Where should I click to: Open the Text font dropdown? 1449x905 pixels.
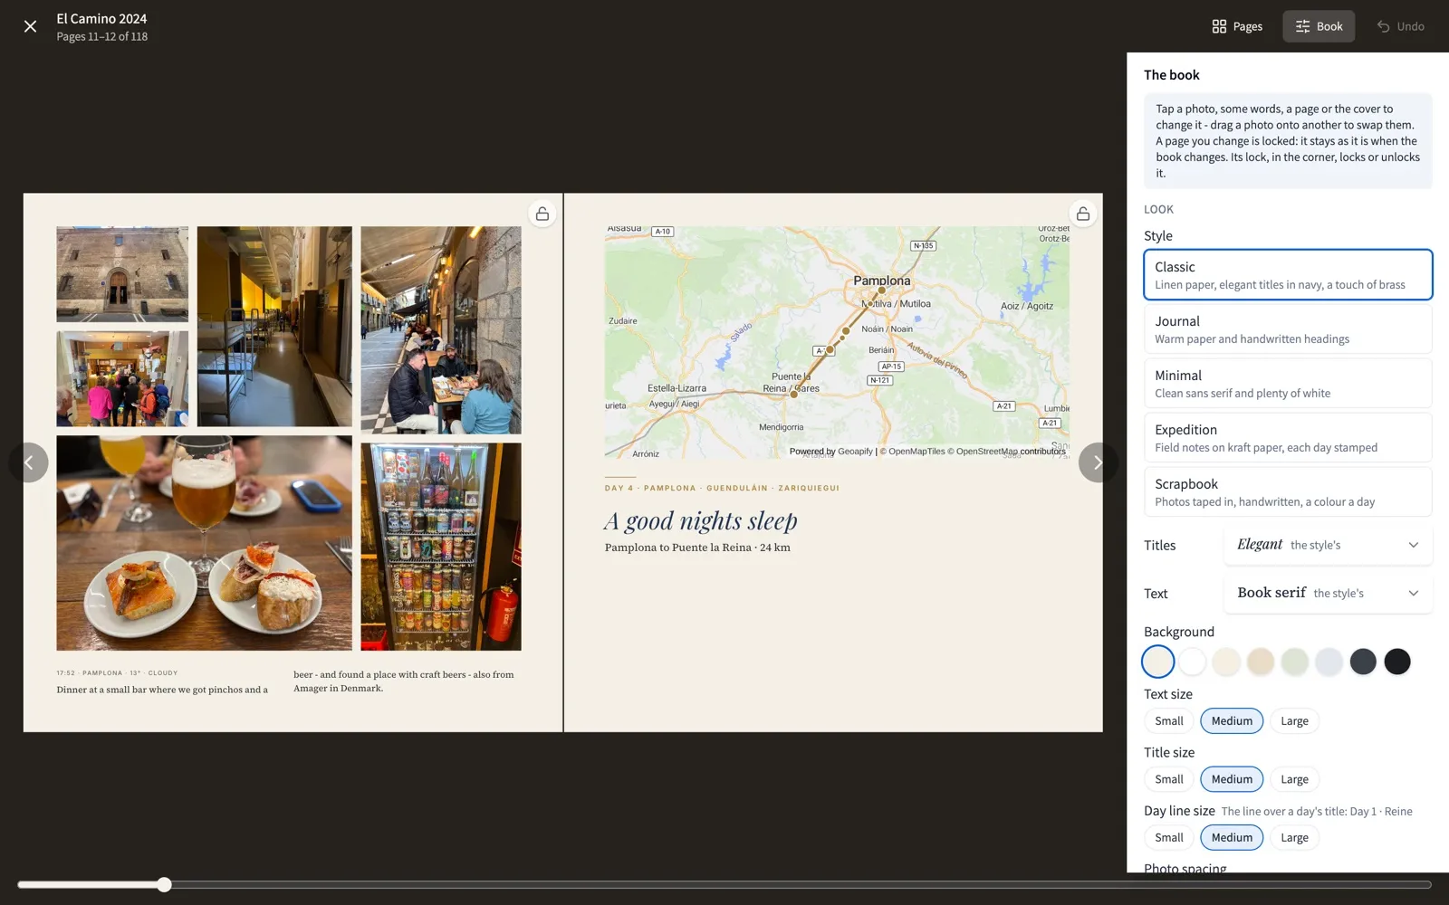(1328, 593)
